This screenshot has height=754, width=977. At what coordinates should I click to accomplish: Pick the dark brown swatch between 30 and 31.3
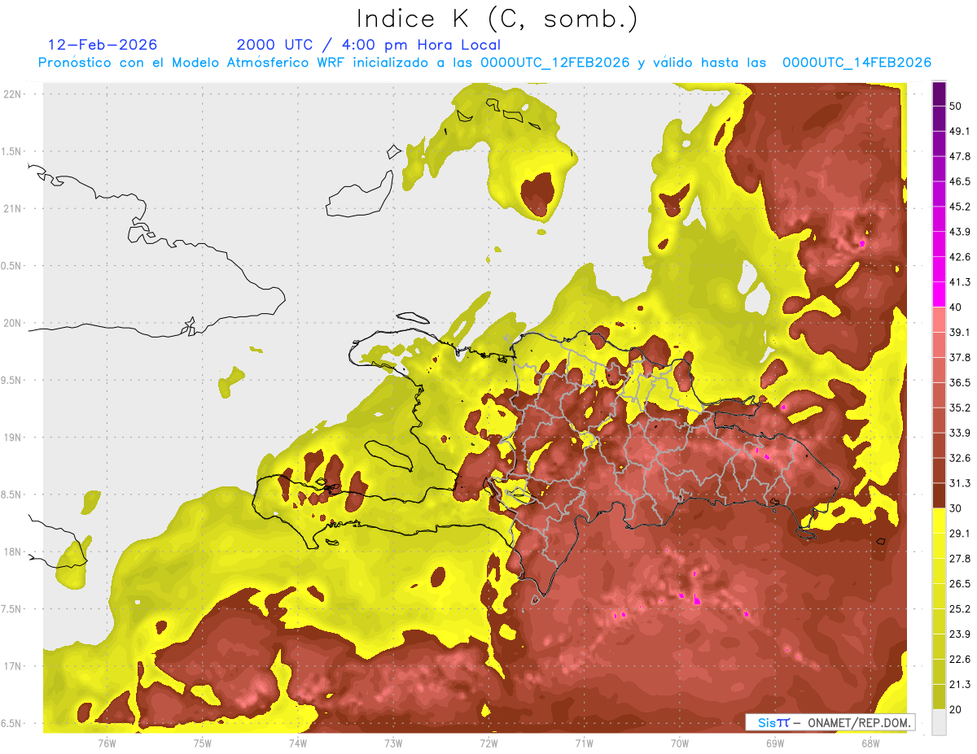(x=939, y=495)
